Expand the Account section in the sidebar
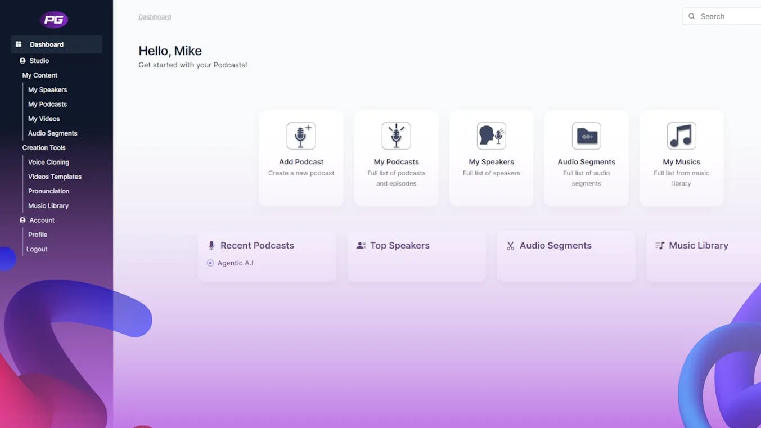This screenshot has width=761, height=428. click(x=38, y=220)
